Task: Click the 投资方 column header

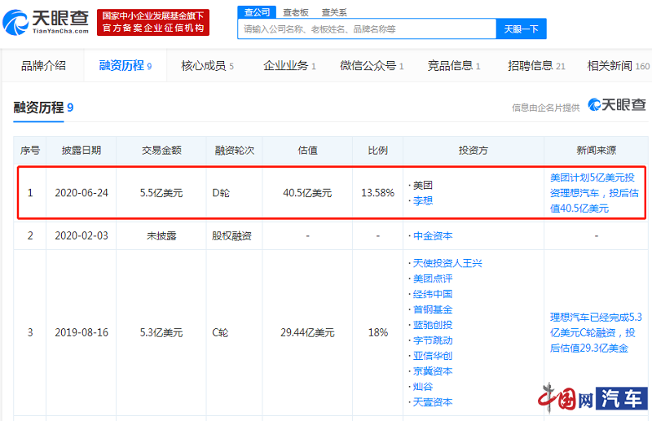Action: [474, 150]
